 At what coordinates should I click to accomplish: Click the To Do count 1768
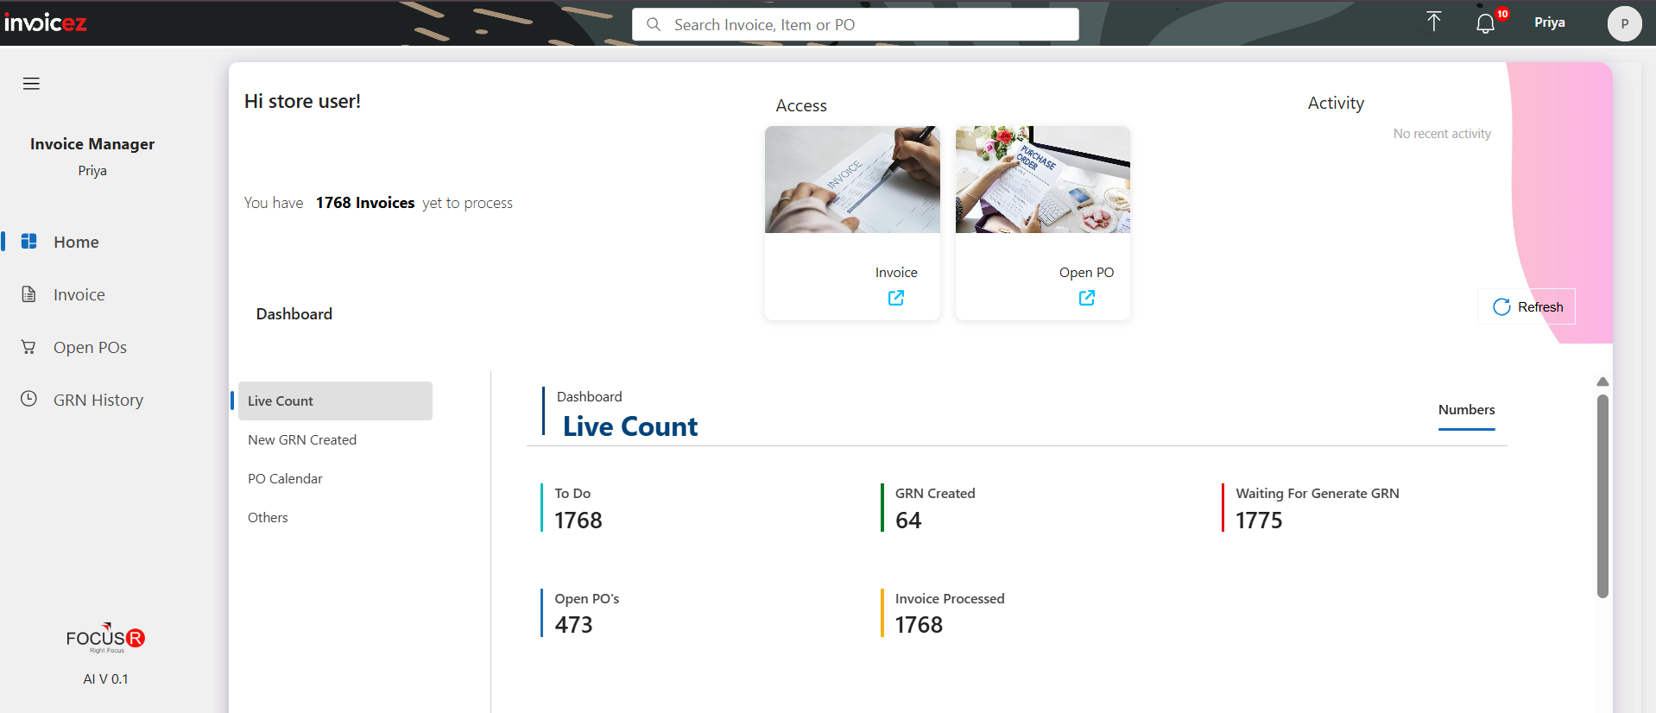[x=578, y=521]
